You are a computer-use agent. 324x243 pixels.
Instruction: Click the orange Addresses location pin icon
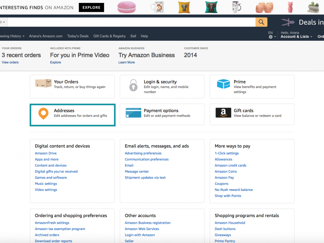[x=43, y=114]
